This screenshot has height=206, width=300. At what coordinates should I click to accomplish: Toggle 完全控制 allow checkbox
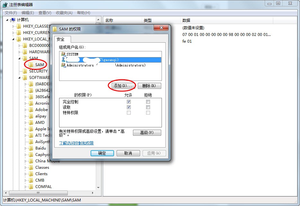click(x=129, y=102)
